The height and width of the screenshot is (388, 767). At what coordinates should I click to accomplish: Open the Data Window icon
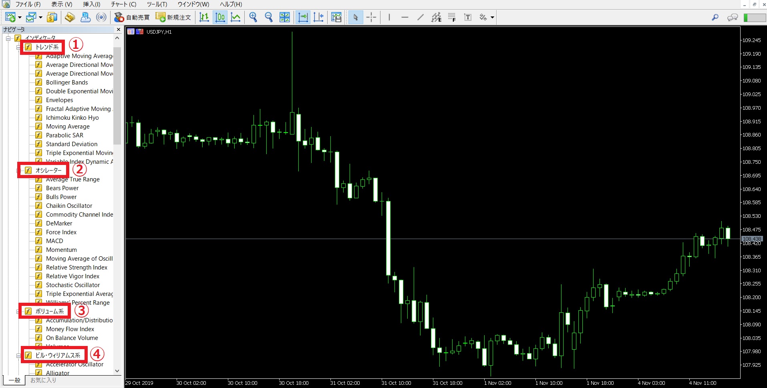[x=70, y=17]
